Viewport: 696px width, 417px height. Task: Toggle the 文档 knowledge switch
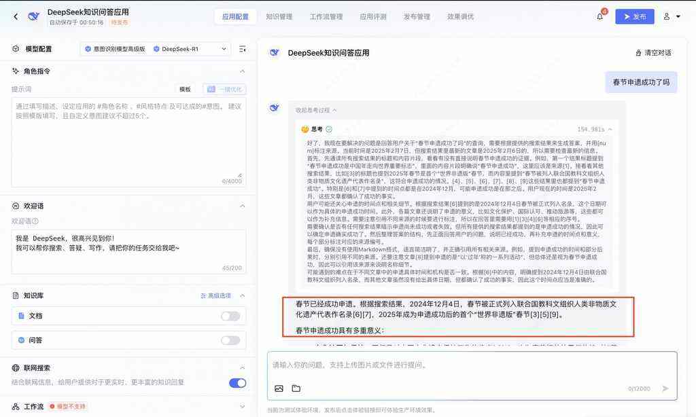point(230,316)
